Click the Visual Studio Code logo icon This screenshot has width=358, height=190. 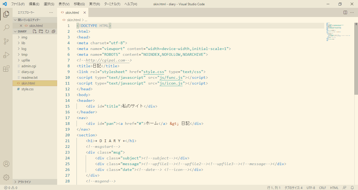pyautogui.click(x=4, y=4)
